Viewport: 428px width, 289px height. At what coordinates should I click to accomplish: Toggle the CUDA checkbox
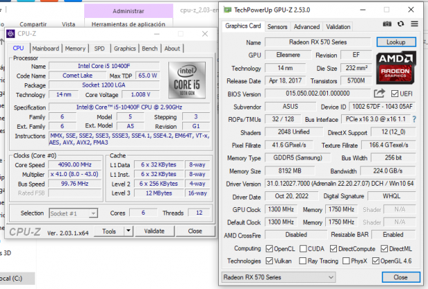(303, 248)
